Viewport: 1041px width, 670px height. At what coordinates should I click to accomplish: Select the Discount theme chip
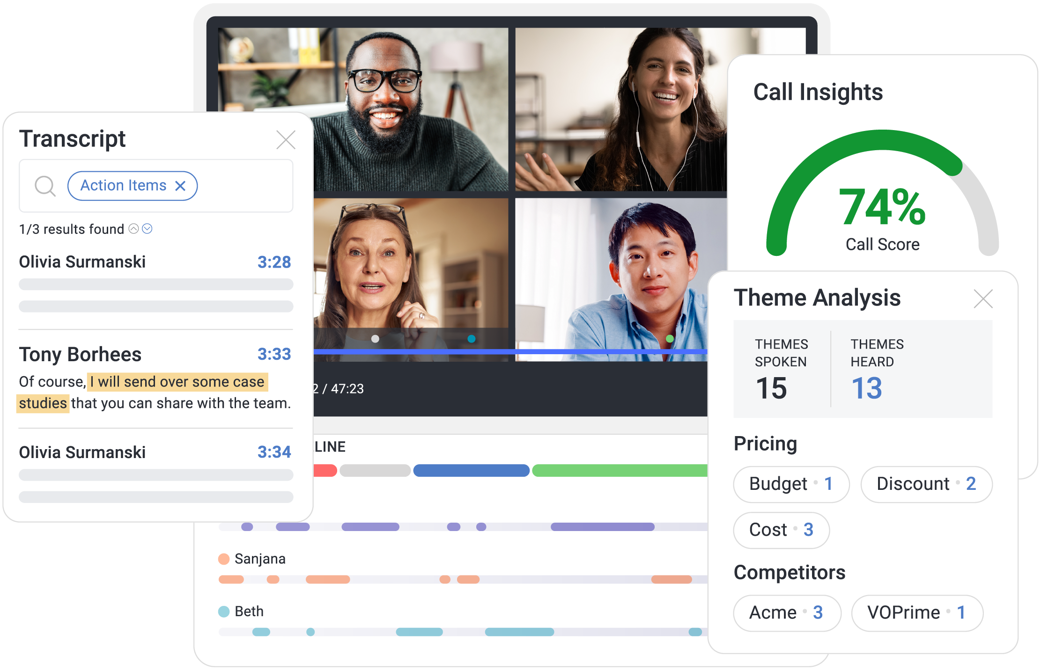point(926,484)
